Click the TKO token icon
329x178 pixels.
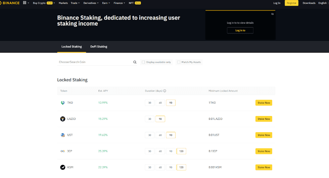tap(63, 103)
